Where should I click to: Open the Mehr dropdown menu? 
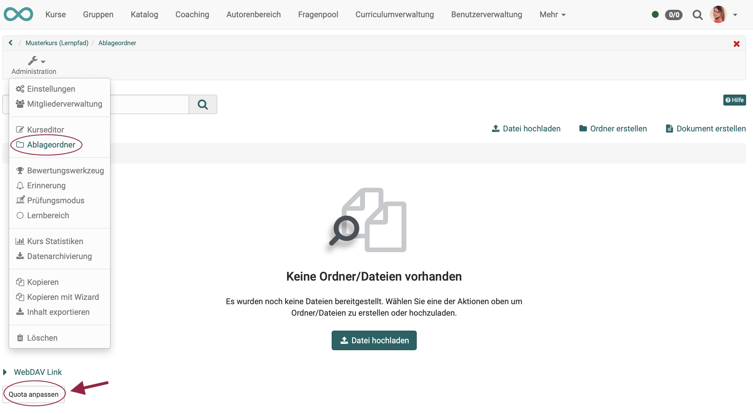click(552, 15)
